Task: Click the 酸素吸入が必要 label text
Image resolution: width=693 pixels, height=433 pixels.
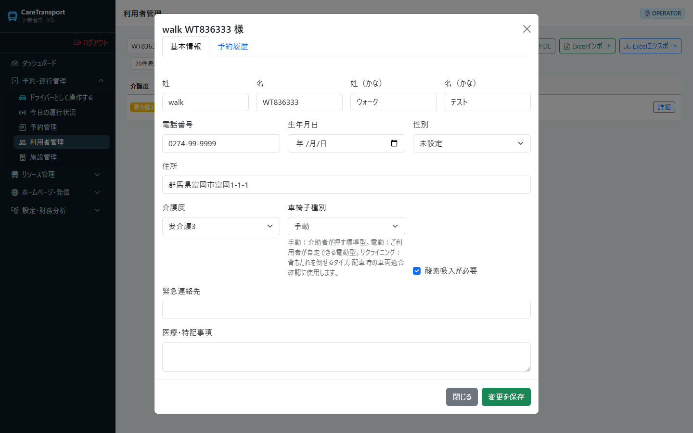Action: 451,271
